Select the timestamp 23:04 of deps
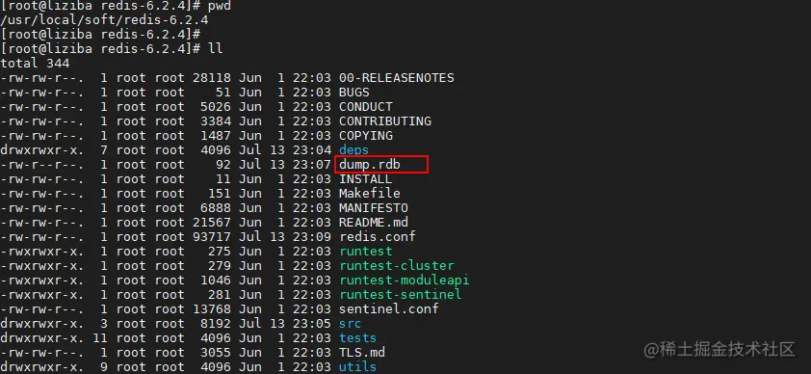Viewport: 811px width, 374px height. point(312,150)
